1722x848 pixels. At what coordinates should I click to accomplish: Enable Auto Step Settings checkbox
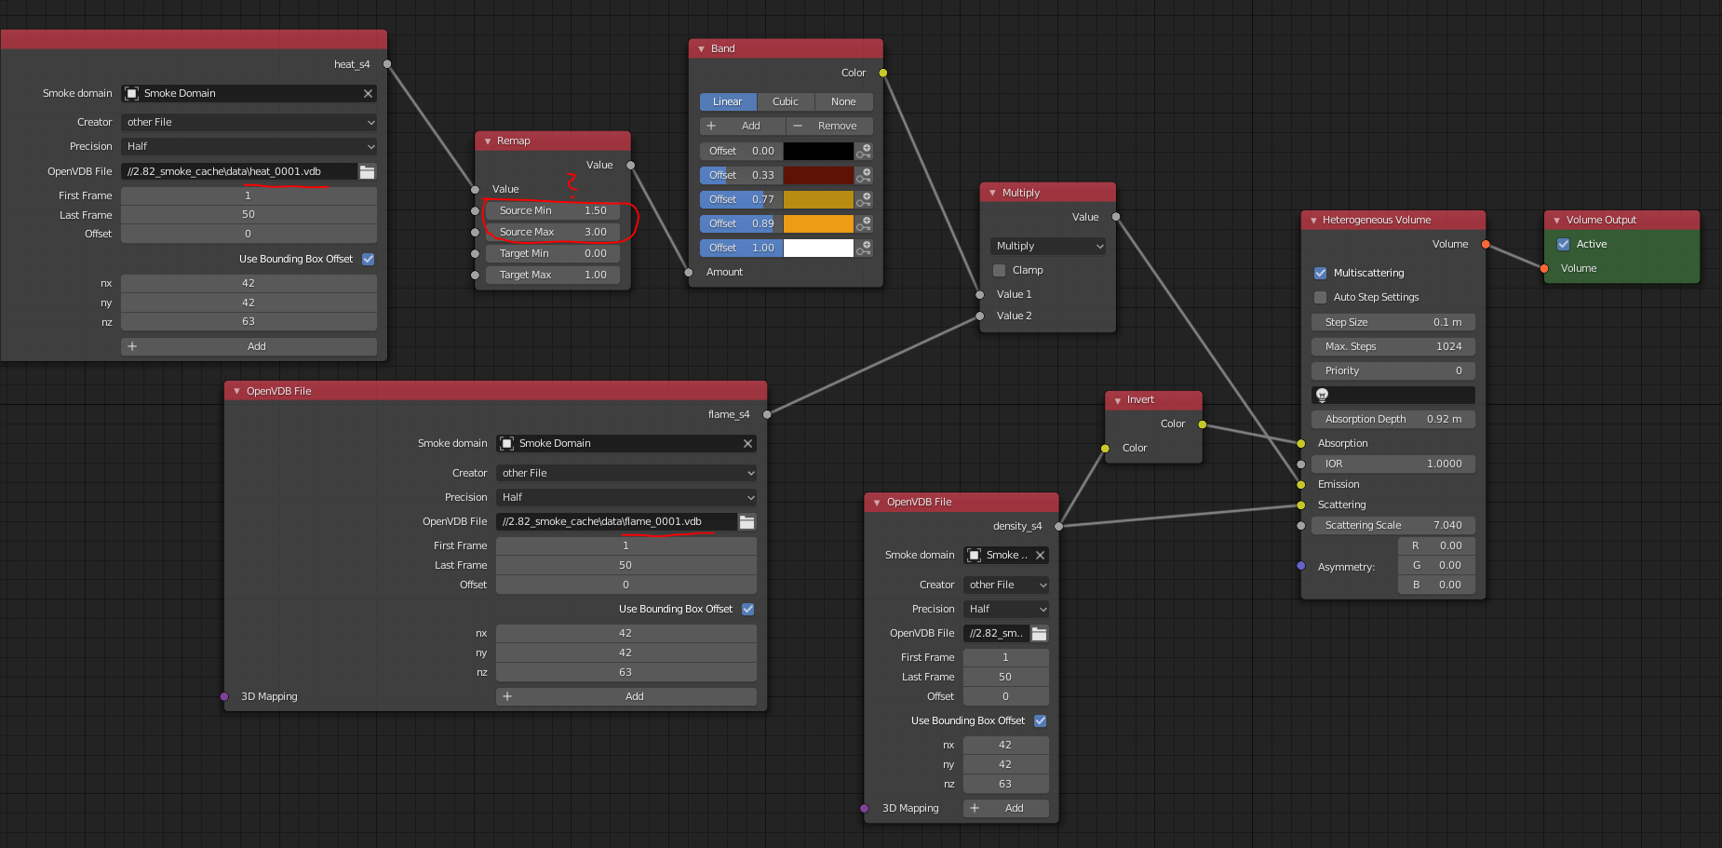[x=1320, y=298]
